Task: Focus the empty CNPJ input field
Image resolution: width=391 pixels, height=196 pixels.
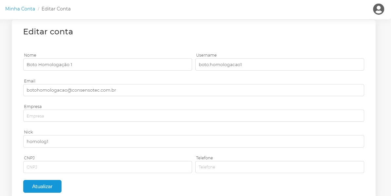Action: pos(107,167)
